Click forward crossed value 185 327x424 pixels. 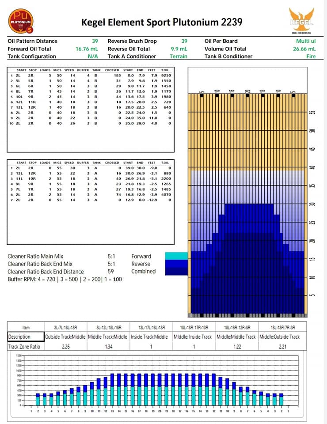(117, 76)
